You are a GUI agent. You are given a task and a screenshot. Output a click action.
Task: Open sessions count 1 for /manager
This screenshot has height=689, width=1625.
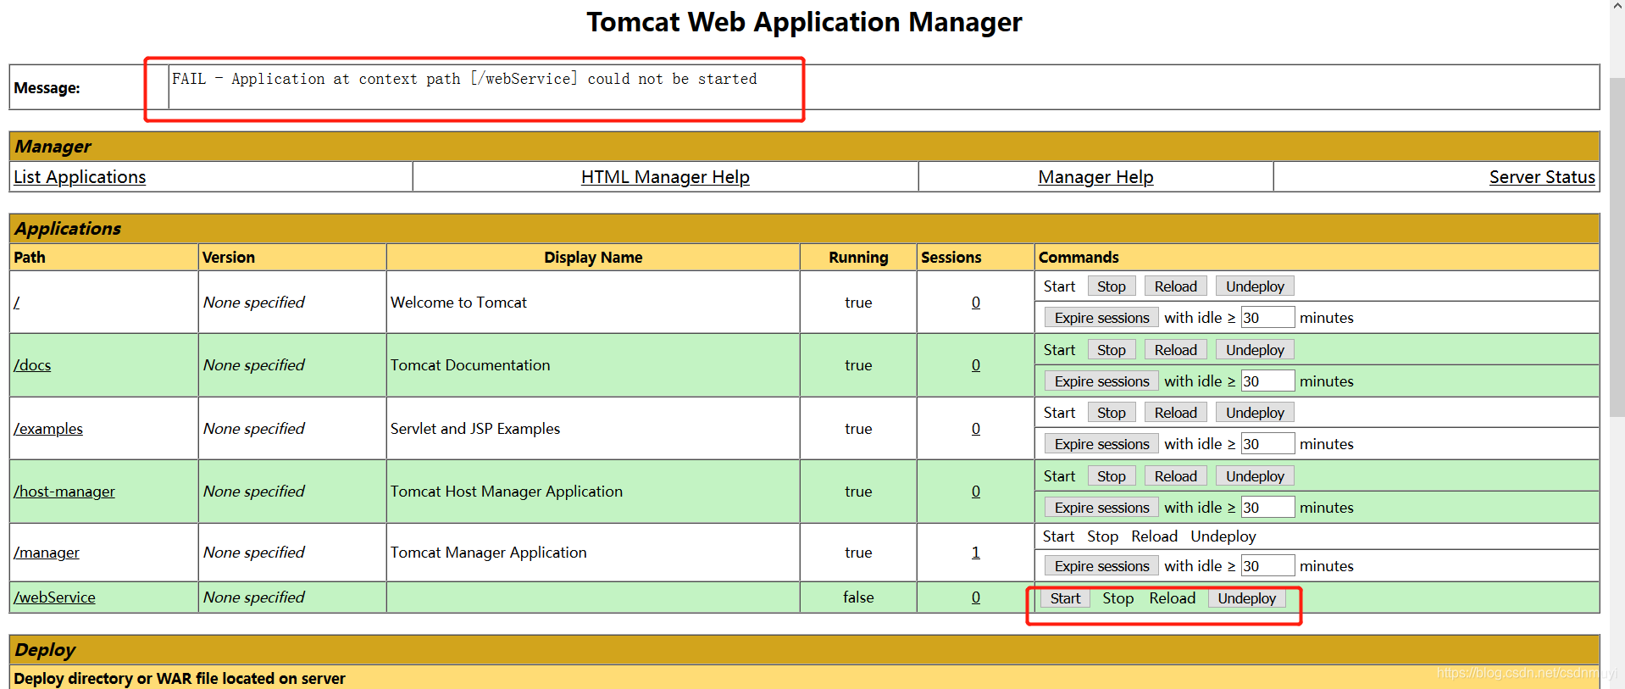(x=976, y=553)
